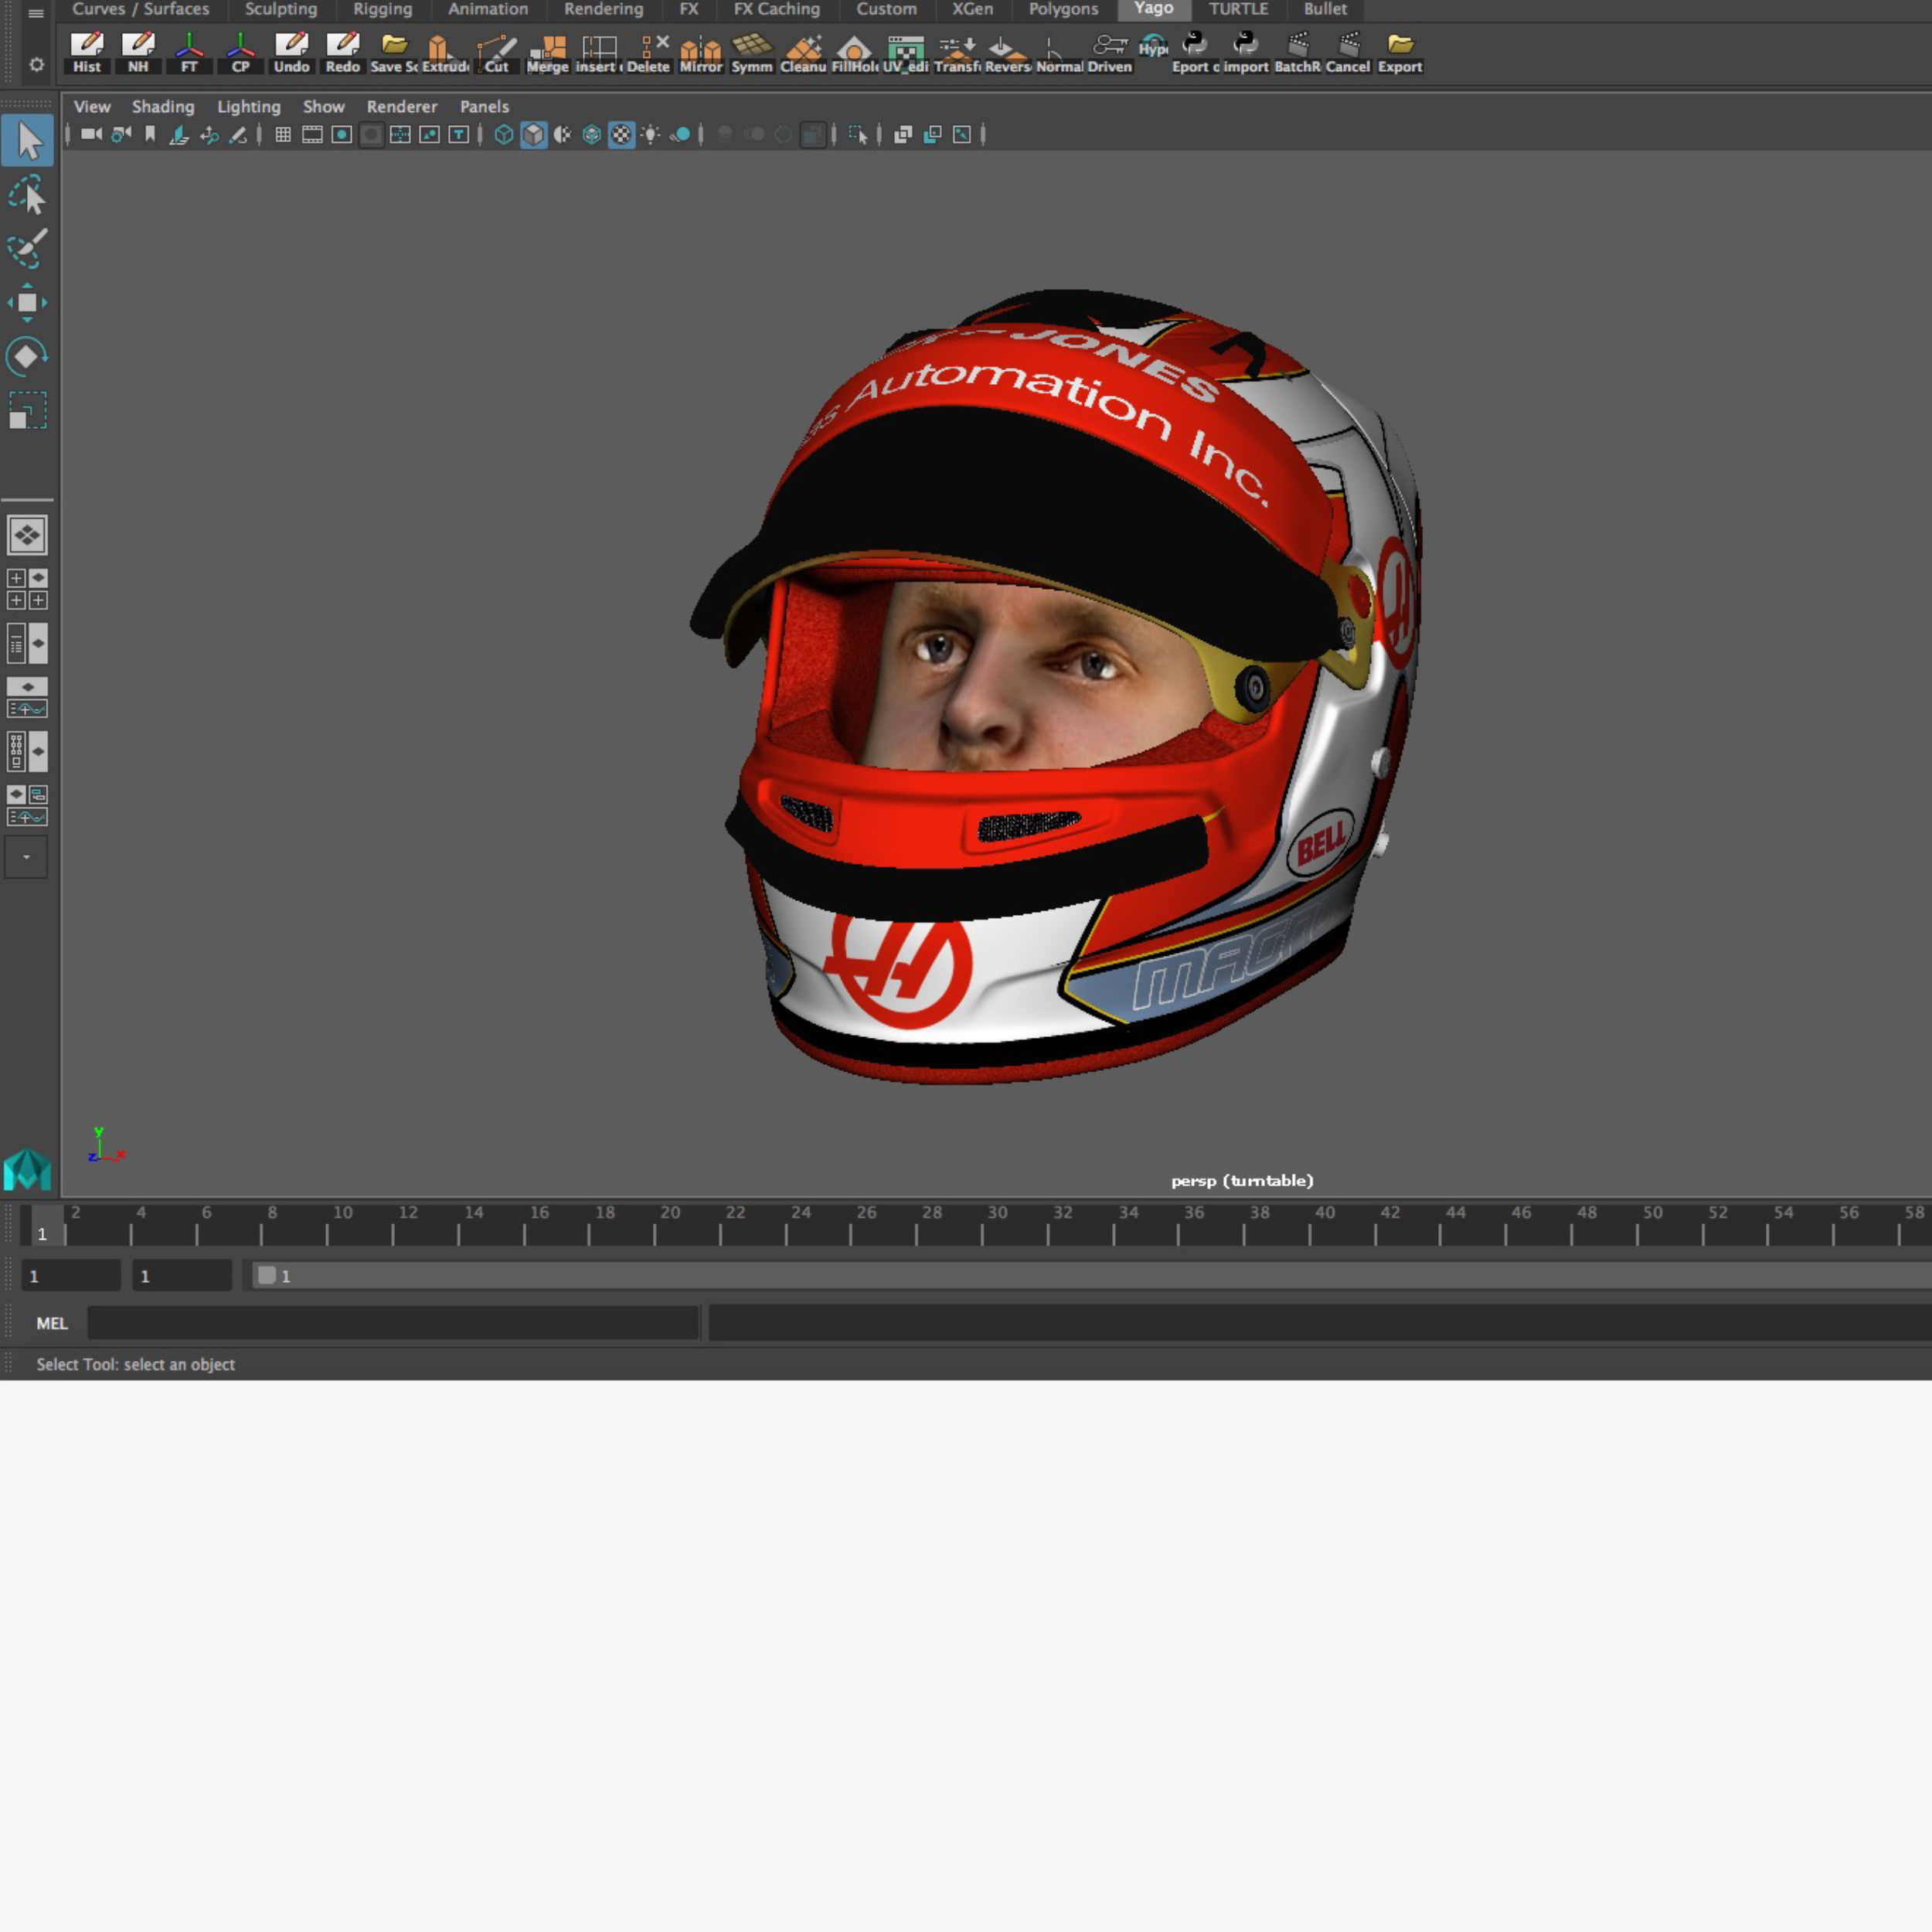Click the Delete shelf icon

click(648, 53)
